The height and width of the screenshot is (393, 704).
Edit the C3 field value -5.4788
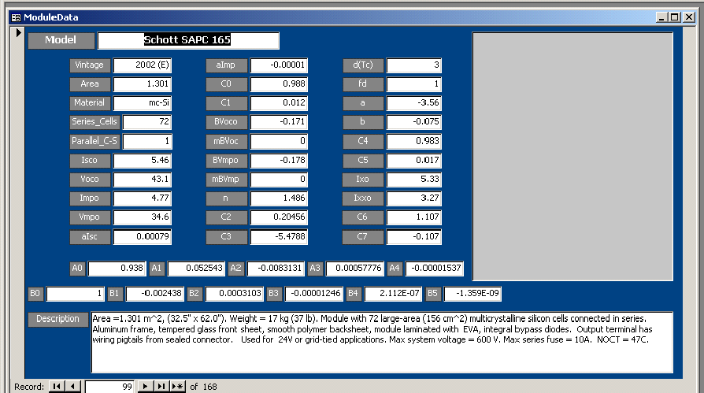(x=279, y=237)
